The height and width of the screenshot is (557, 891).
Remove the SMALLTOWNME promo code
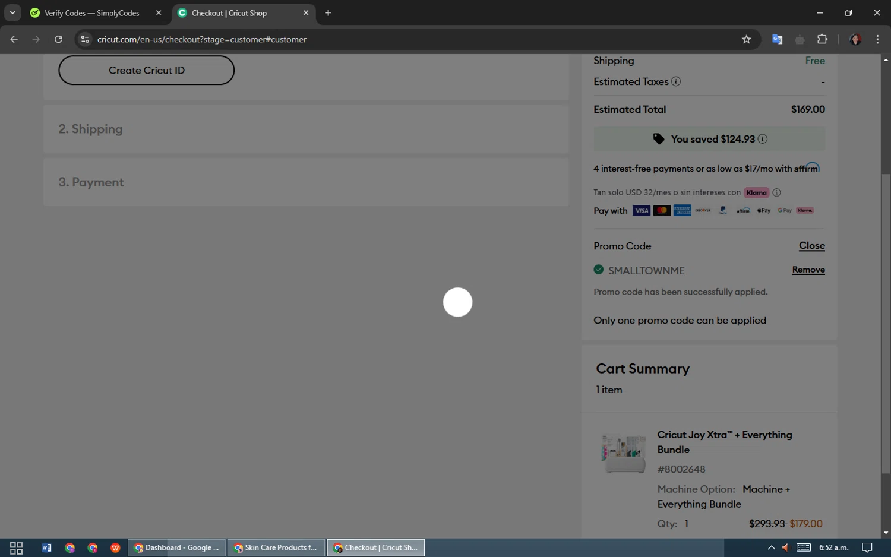808,270
